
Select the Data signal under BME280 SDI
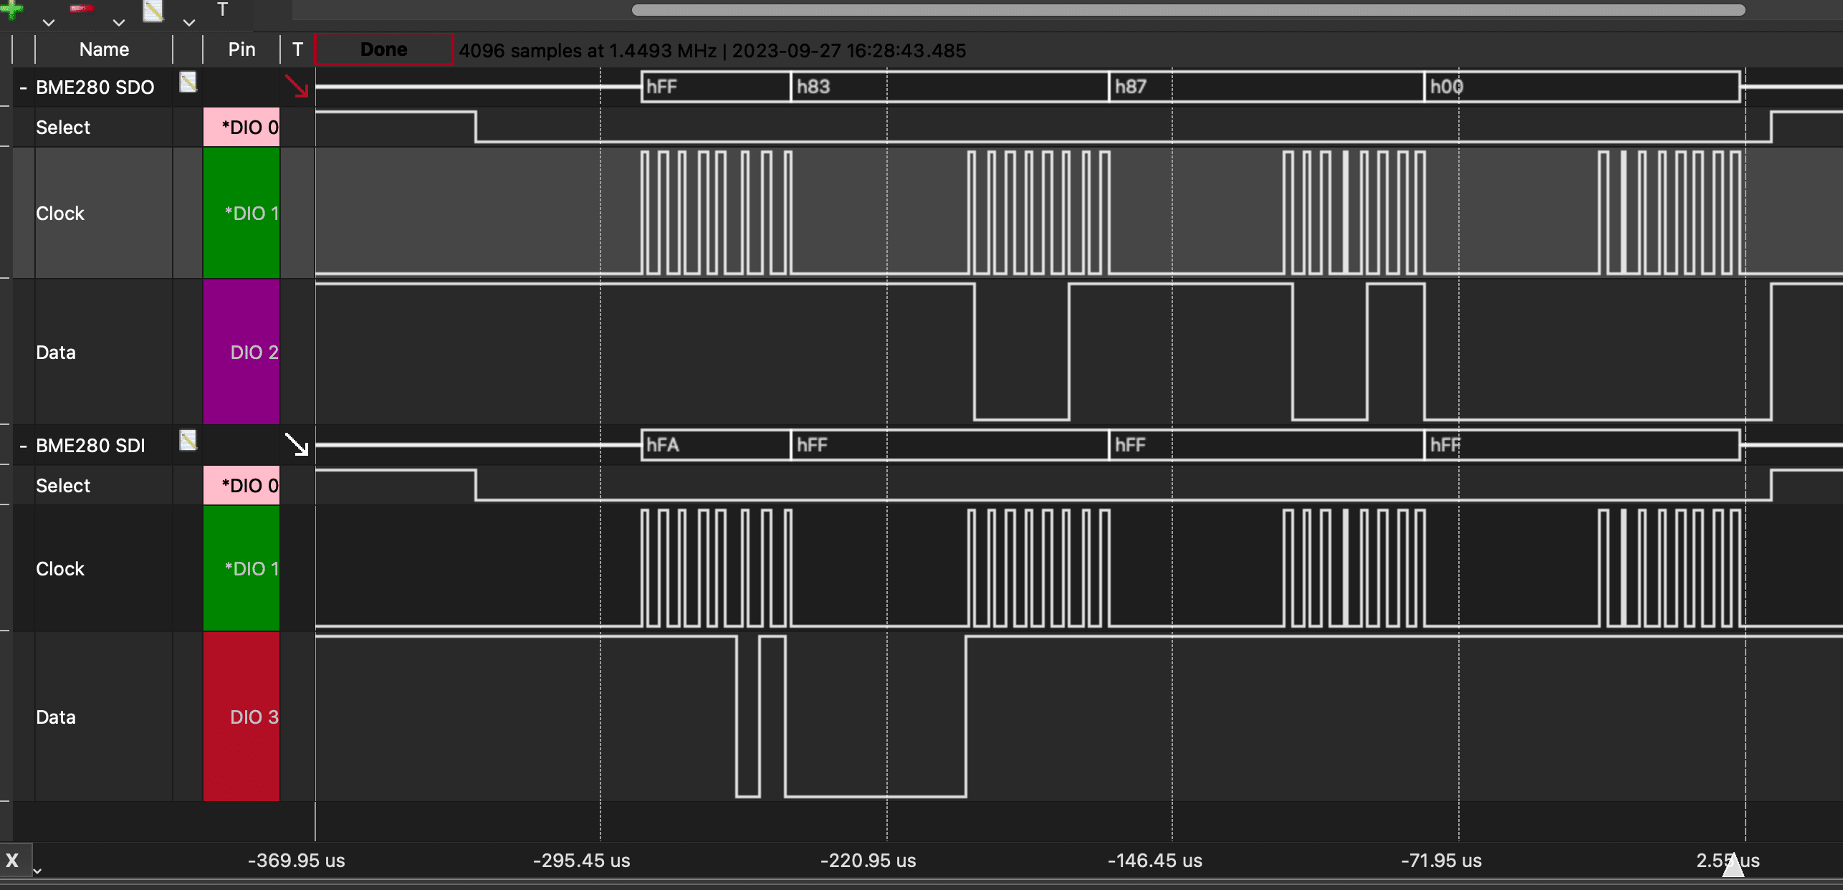56,717
